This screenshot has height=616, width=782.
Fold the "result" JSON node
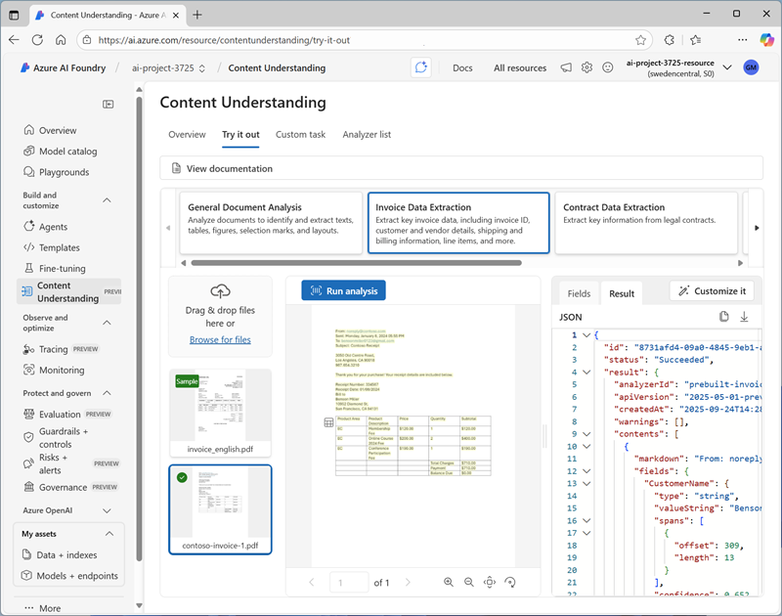click(585, 372)
